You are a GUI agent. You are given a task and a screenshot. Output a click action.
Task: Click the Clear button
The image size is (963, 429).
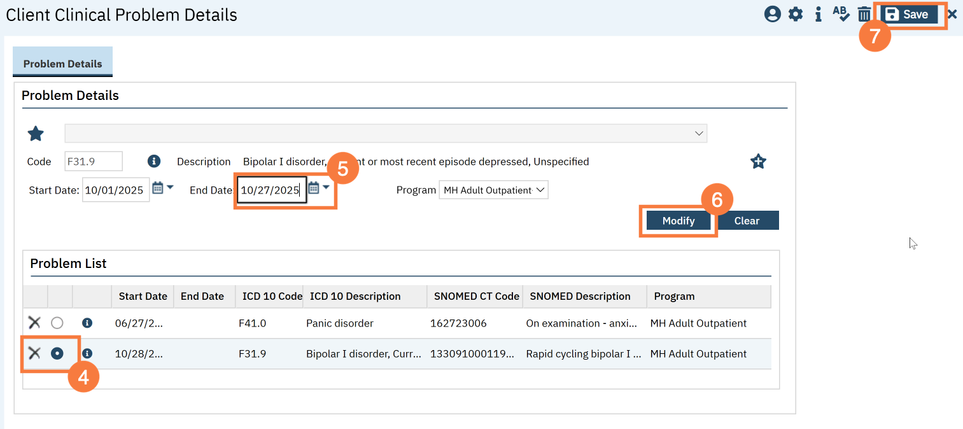point(747,221)
